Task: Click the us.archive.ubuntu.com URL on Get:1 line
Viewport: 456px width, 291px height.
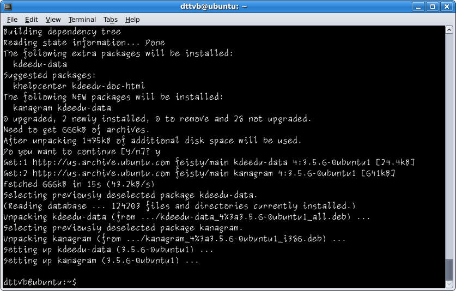Action: point(101,162)
